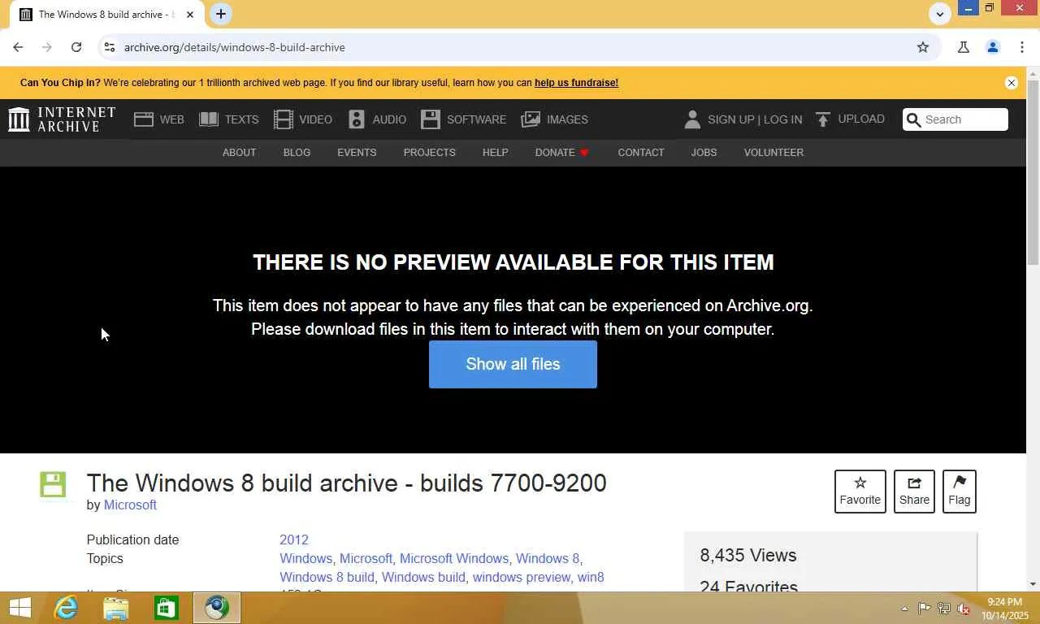Open the Audio speaker icon
This screenshot has height=624, width=1040.
pos(357,119)
